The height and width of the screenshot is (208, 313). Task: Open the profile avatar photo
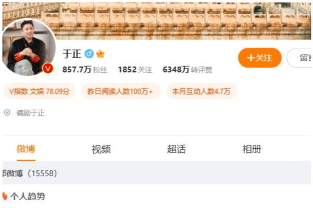pos(29,47)
